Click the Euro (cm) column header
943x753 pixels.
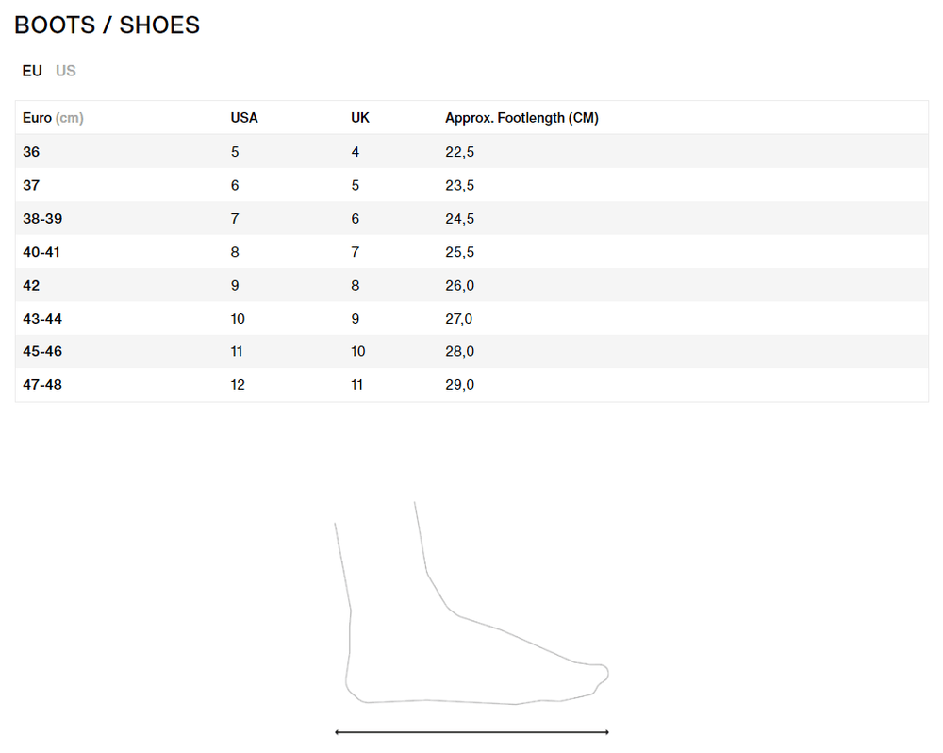[x=53, y=118]
